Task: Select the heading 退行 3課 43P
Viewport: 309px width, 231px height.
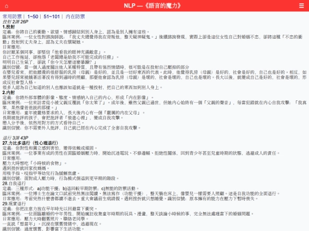Action: pyautogui.click(x=15, y=138)
